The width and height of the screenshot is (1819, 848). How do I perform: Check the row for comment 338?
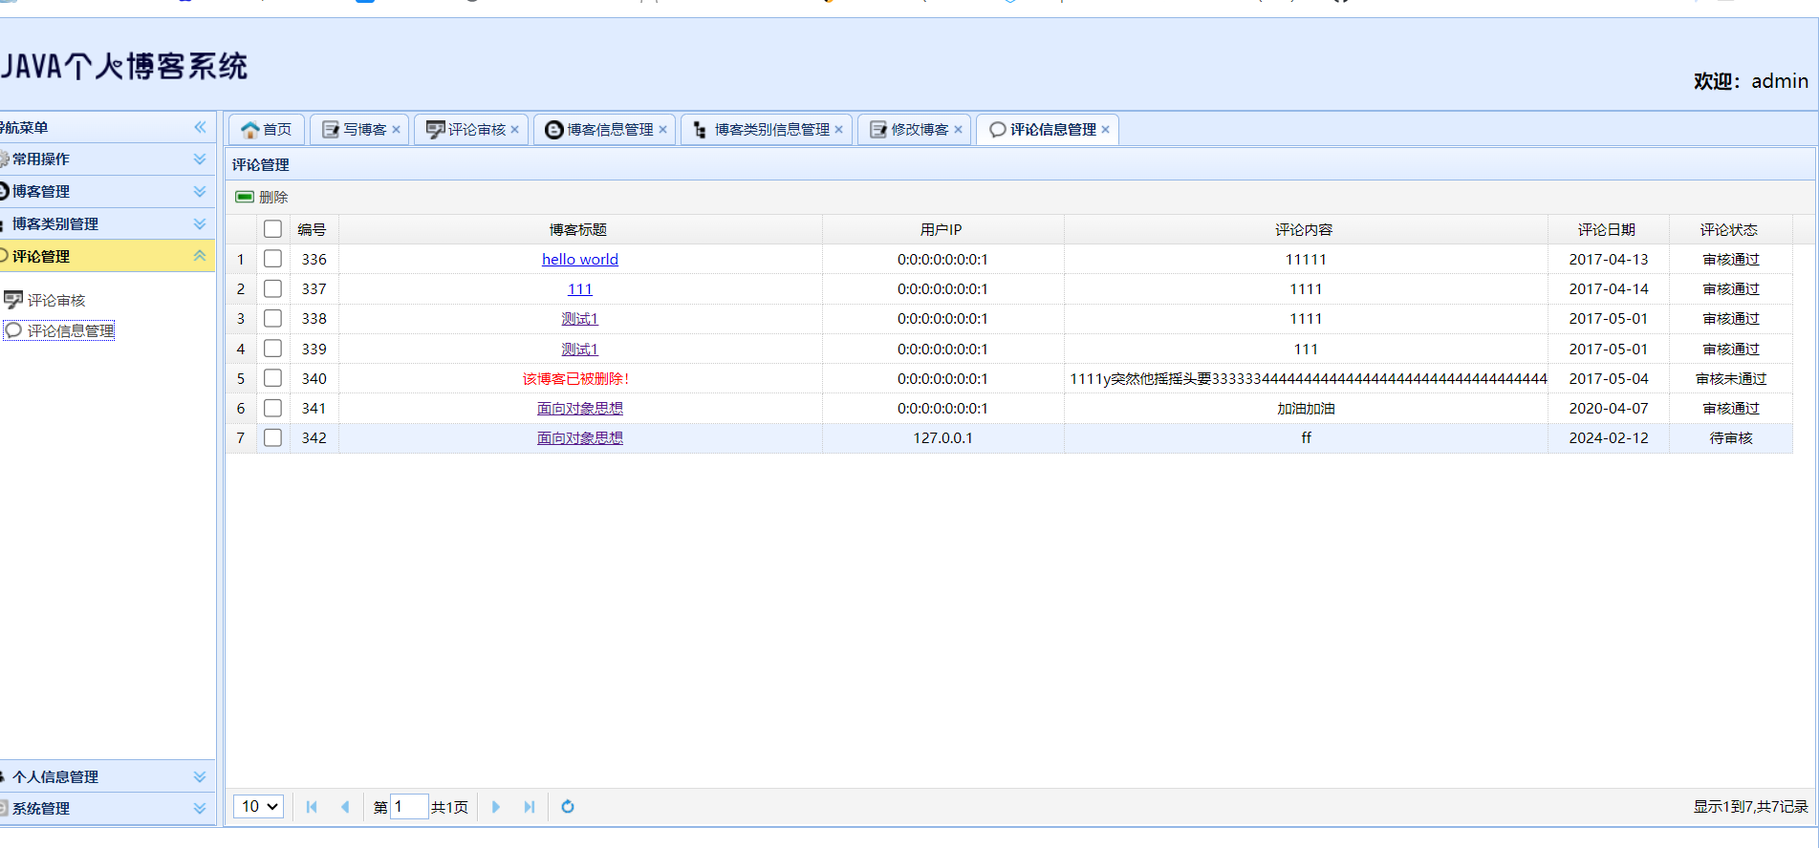pos(272,318)
